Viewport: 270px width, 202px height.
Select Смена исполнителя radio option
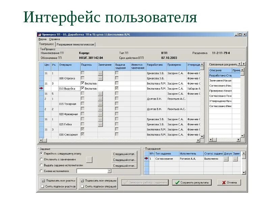(41, 171)
